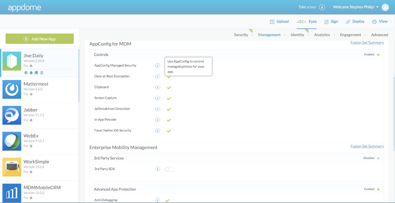Select the Jabber app icon

click(12, 115)
